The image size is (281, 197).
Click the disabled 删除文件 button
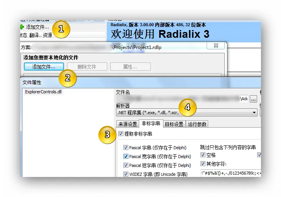pos(87,67)
